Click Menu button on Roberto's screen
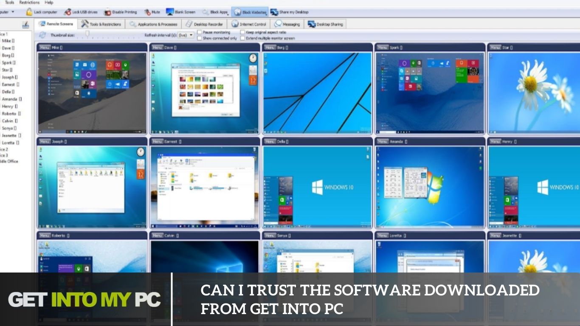The image size is (580, 326). pyautogui.click(x=45, y=235)
